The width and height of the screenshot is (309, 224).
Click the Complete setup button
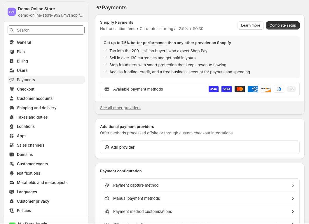click(283, 25)
